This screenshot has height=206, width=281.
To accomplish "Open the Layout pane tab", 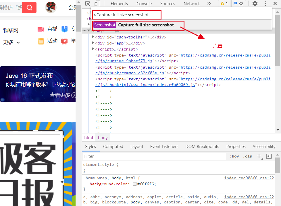I will pyautogui.click(x=137, y=147).
